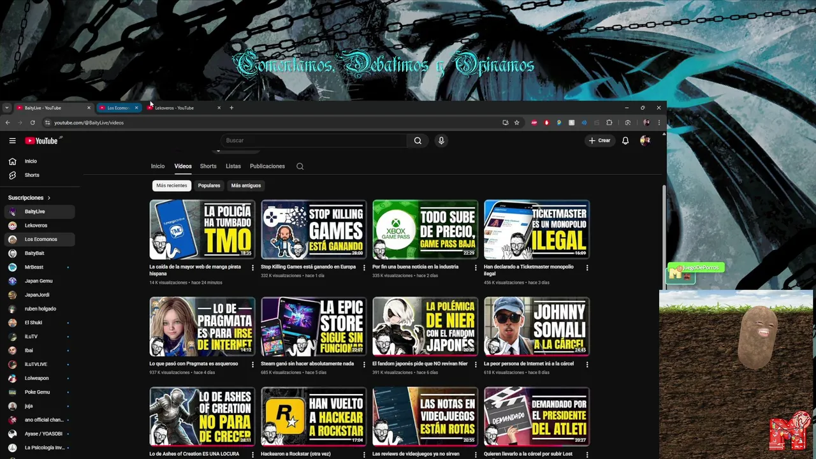The image size is (816, 459).
Task: Select the Más antiguos filter chip
Action: (x=246, y=186)
